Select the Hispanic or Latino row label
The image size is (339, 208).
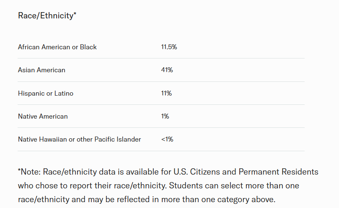pyautogui.click(x=46, y=94)
